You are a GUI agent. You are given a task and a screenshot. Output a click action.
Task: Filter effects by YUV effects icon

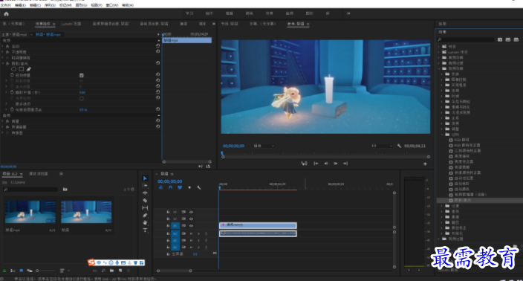[516, 39]
